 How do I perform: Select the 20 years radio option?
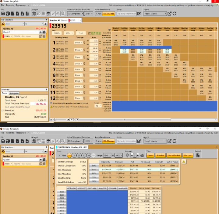pyautogui.click(x=79, y=155)
